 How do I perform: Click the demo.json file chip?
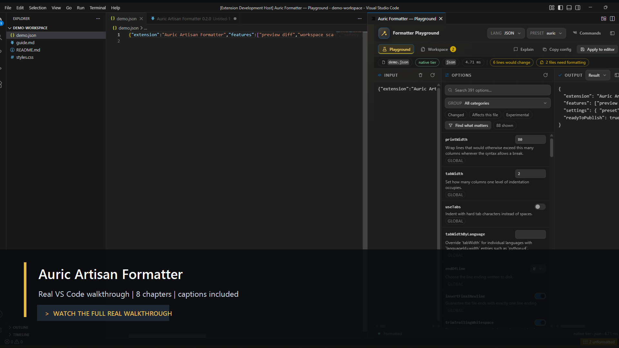tap(395, 62)
